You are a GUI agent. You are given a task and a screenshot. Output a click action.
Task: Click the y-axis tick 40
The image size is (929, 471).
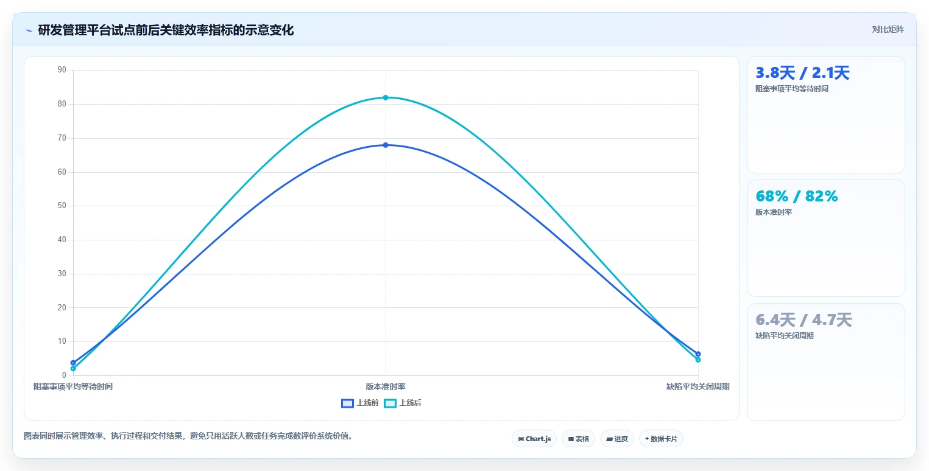[62, 240]
